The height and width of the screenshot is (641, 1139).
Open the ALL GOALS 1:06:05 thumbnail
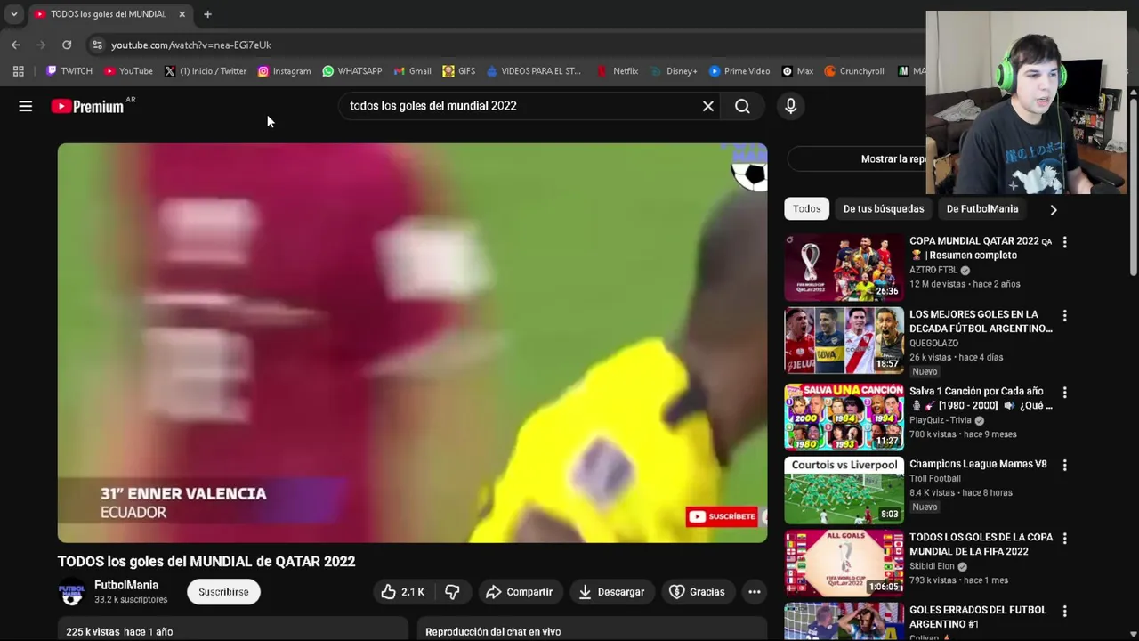pyautogui.click(x=844, y=563)
